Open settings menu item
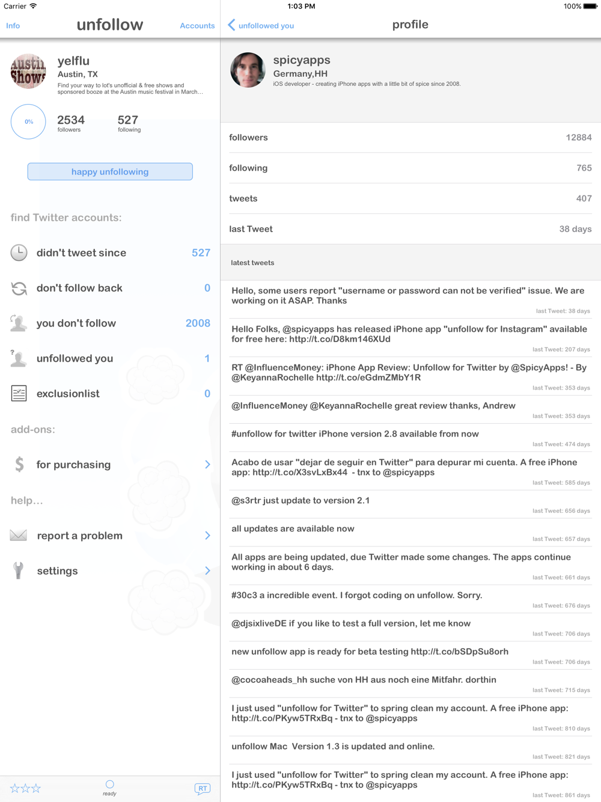Screen dimensions: 601x802 [110, 571]
